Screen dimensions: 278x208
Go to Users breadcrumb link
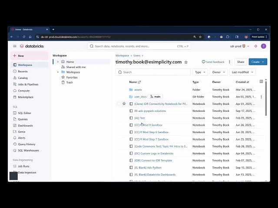[x=137, y=55]
